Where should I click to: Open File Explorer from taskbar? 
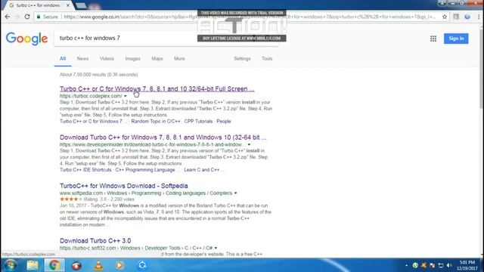(x=33, y=265)
